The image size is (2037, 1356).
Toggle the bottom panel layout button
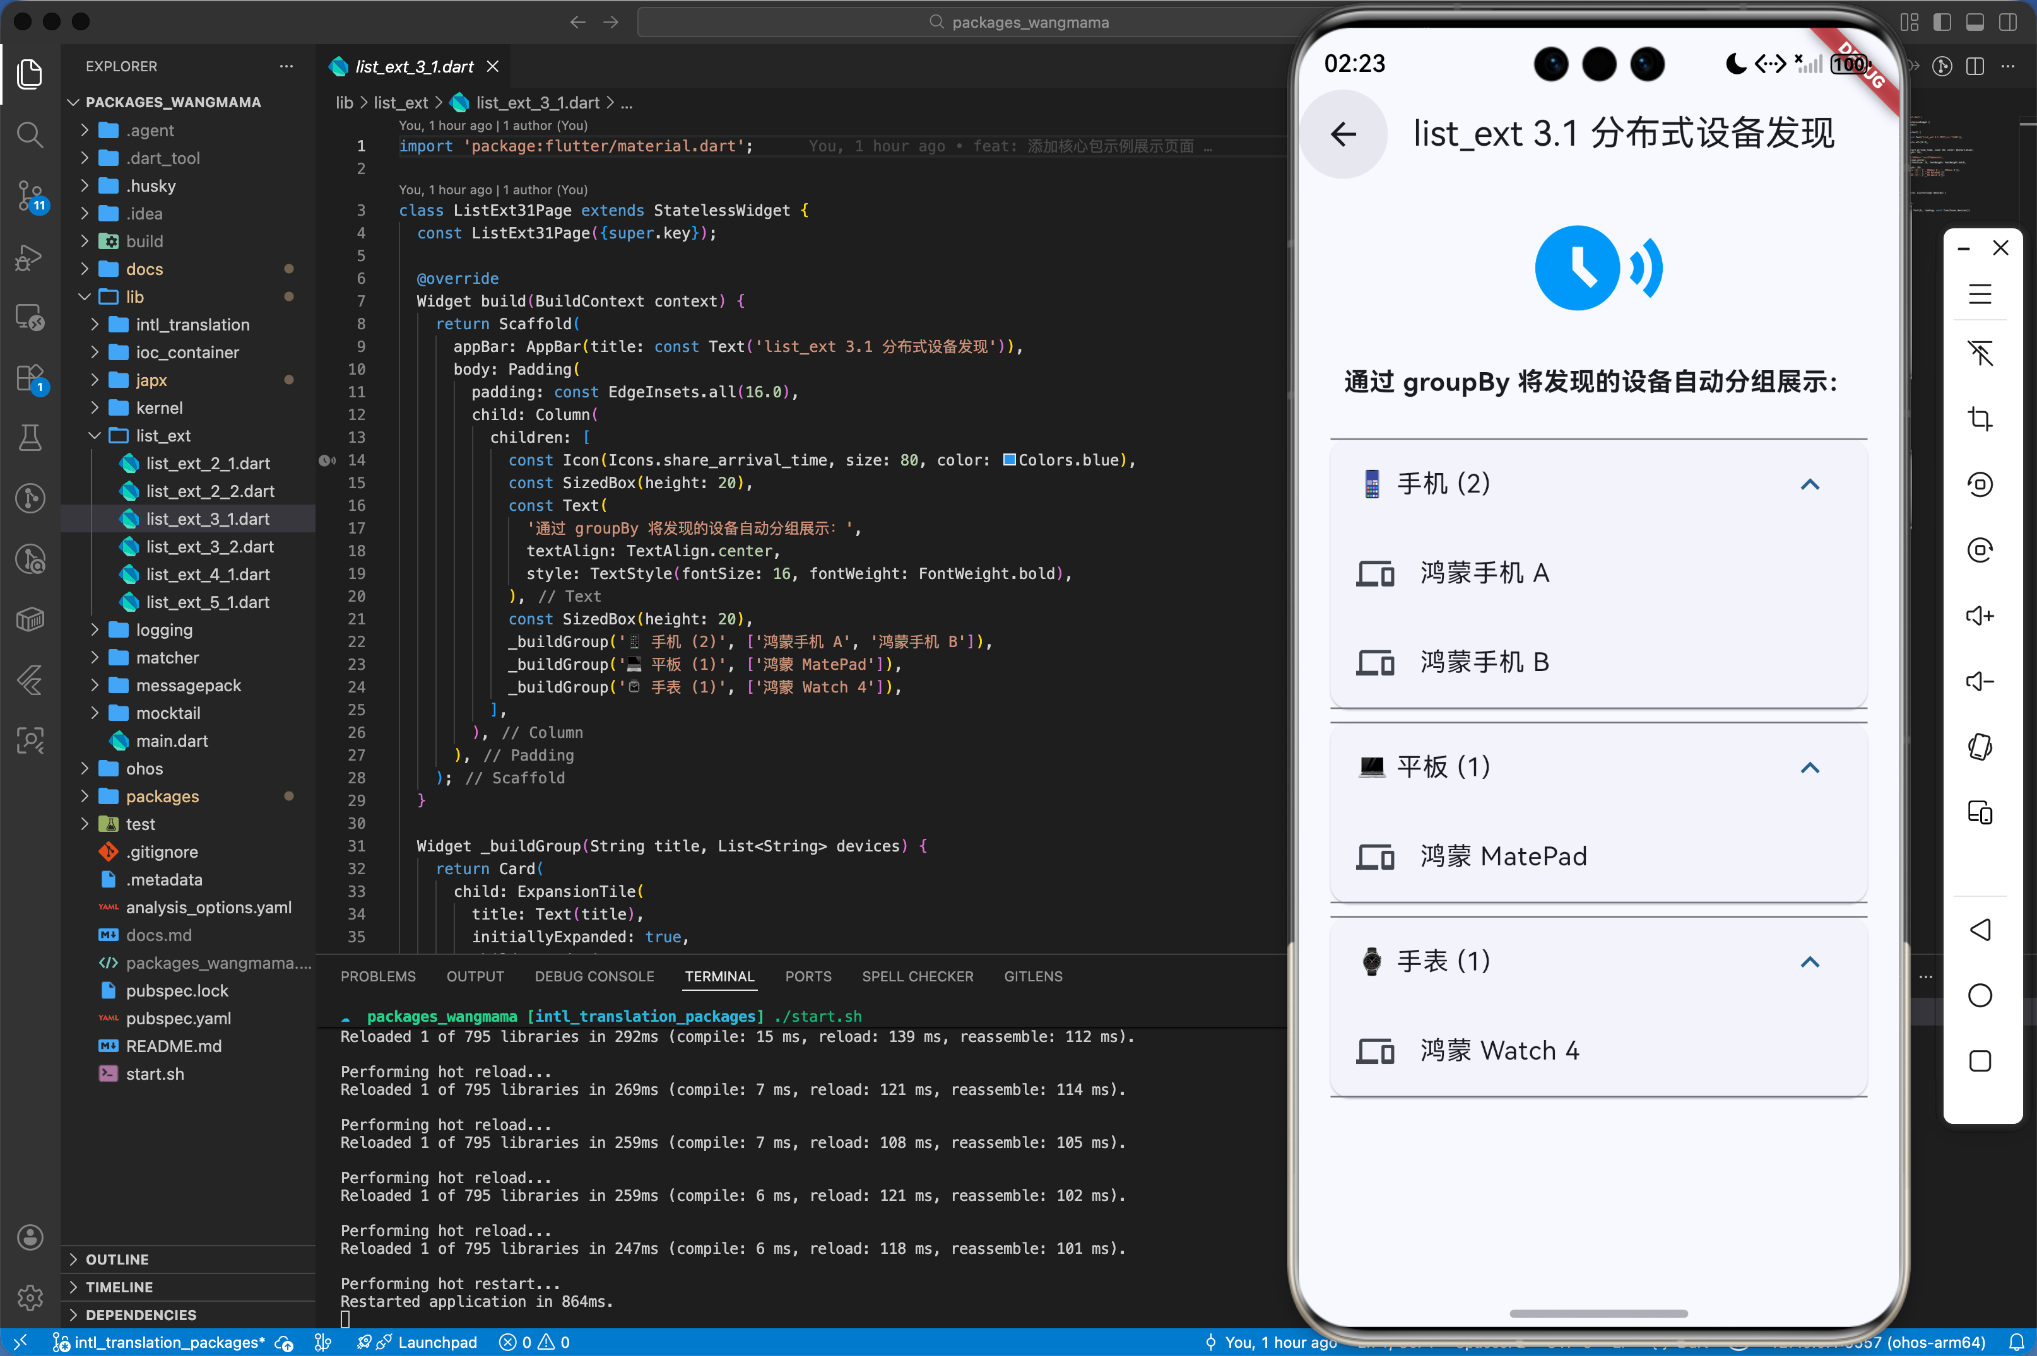(x=1975, y=23)
